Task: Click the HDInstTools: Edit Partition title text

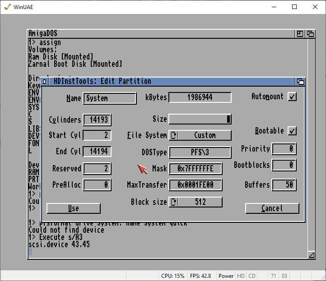Action: [x=102, y=81]
